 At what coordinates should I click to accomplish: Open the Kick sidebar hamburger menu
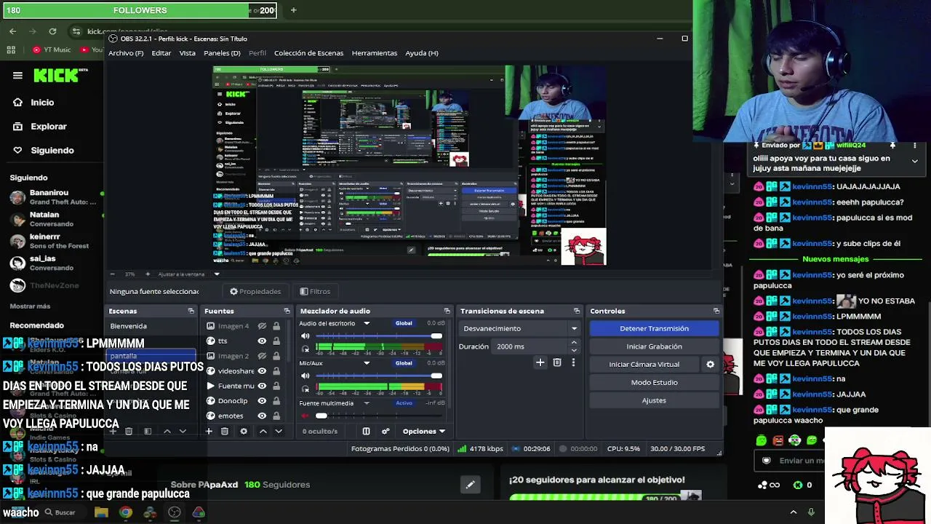pyautogui.click(x=17, y=75)
